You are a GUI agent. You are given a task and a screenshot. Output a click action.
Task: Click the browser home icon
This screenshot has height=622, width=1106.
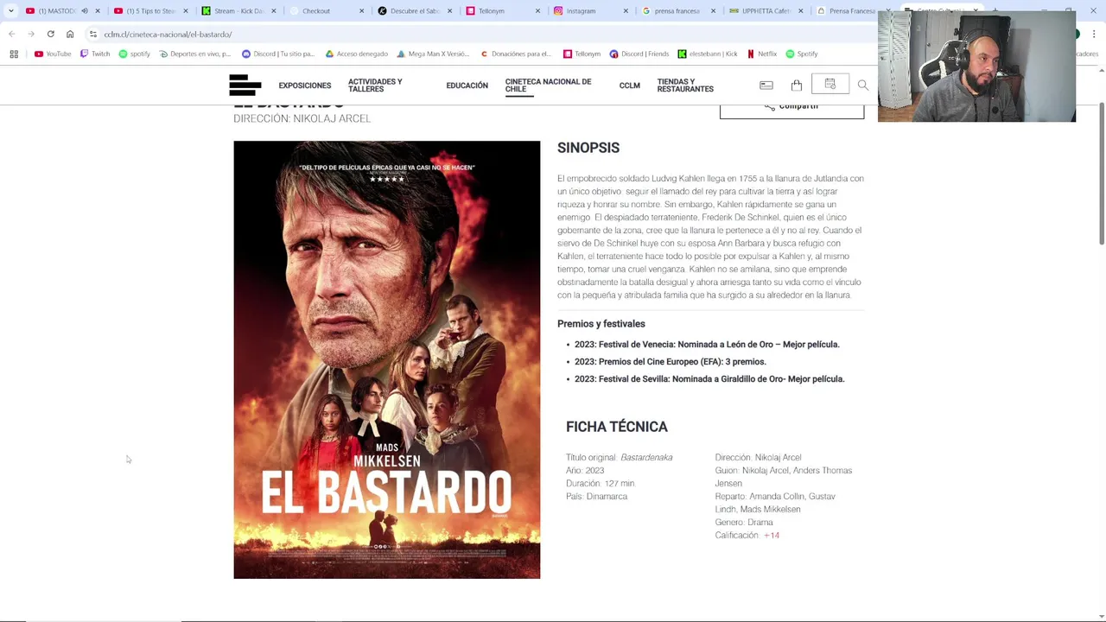pyautogui.click(x=70, y=34)
